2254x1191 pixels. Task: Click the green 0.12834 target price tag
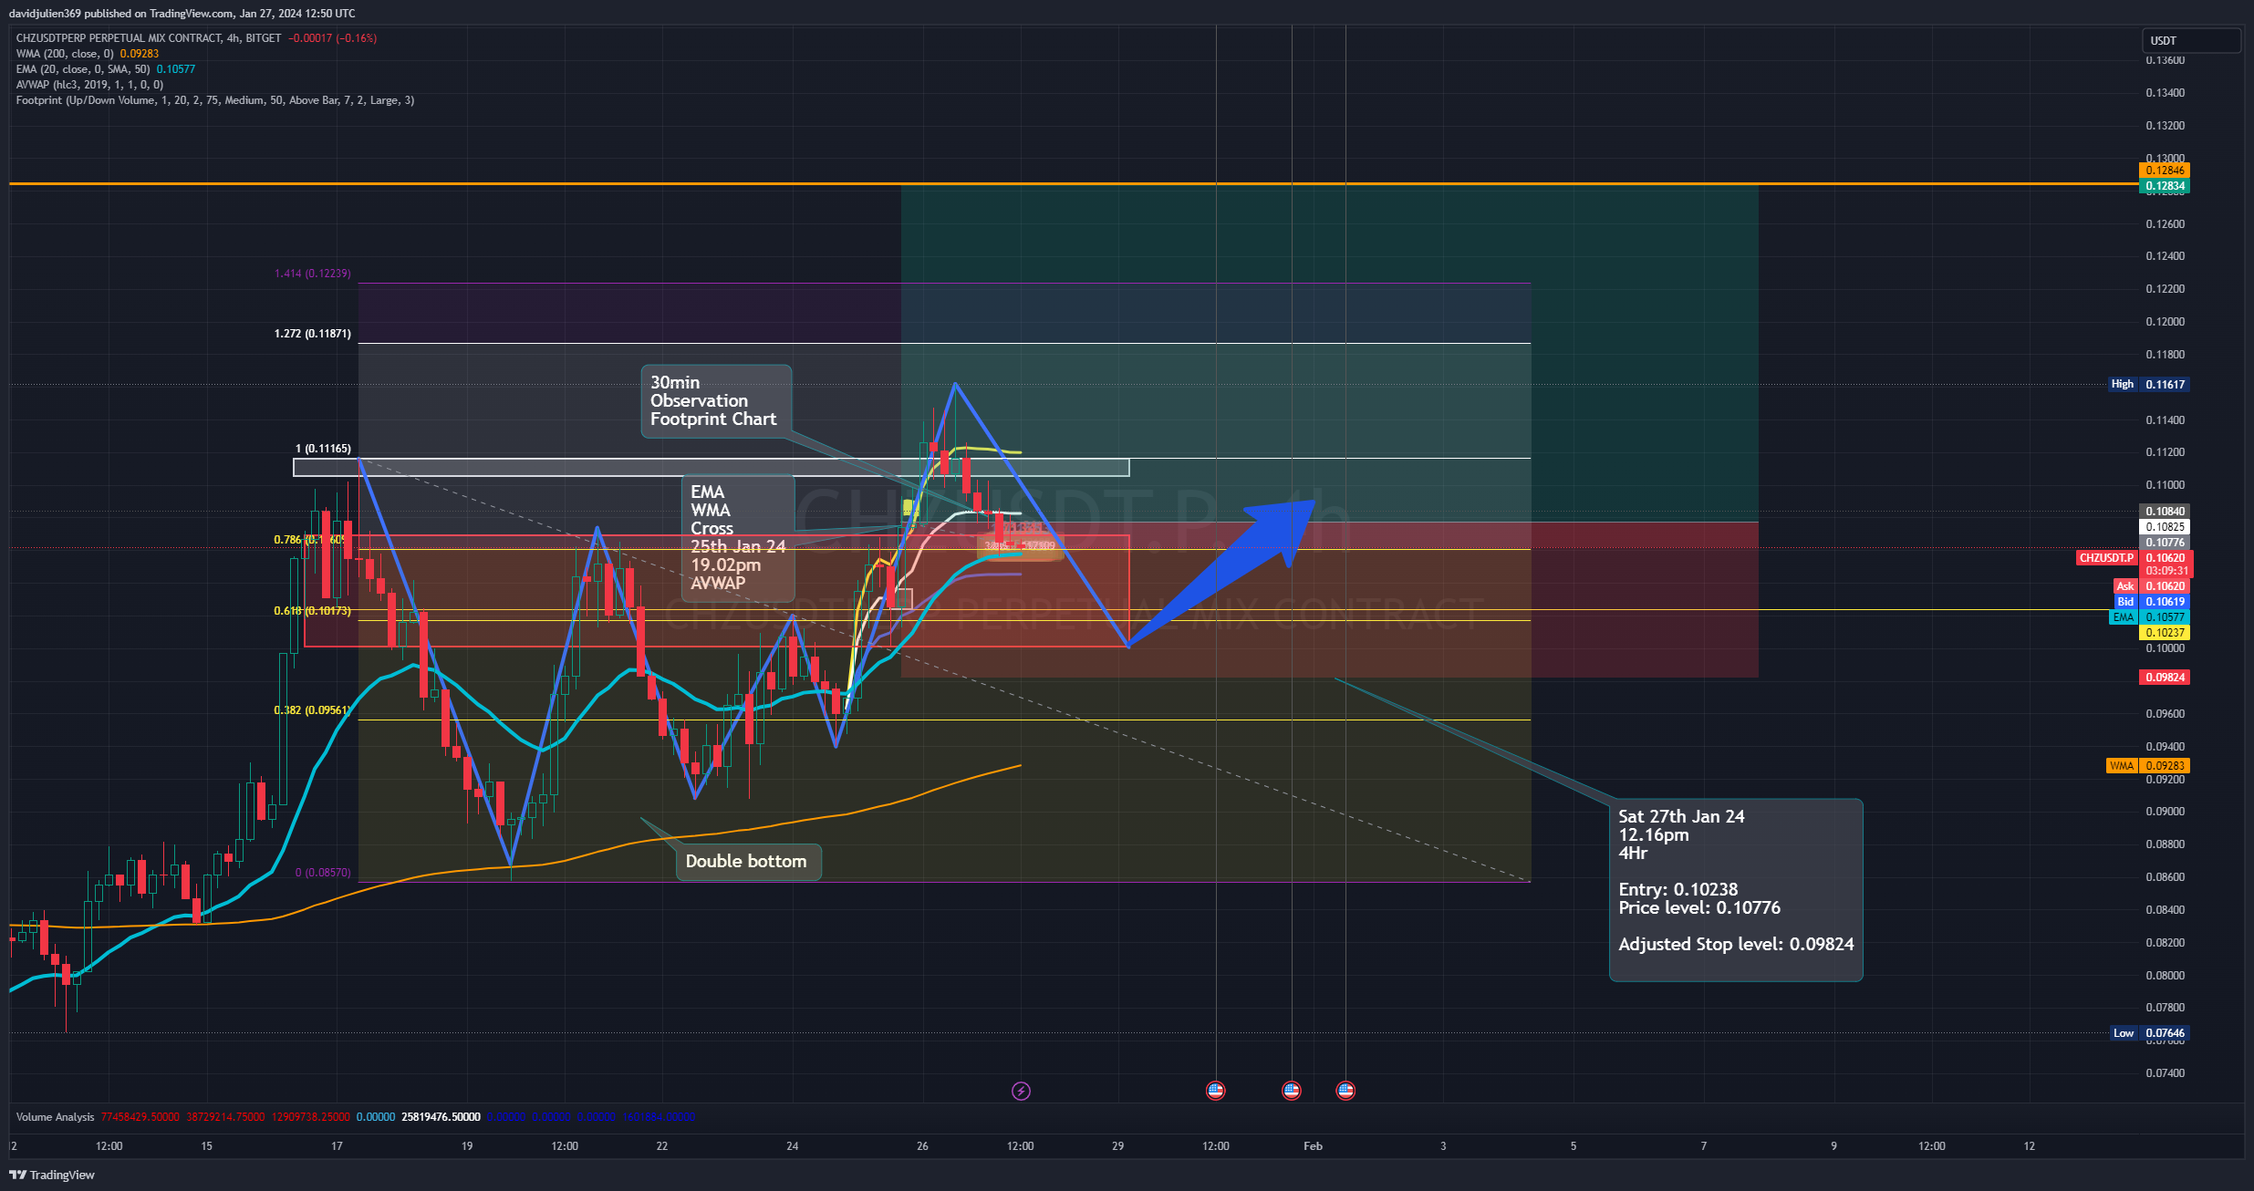[x=2164, y=186]
